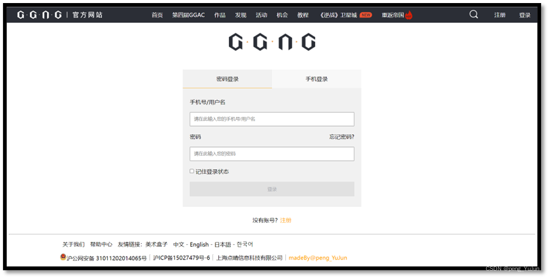Click the NEW badge next to 卫星城
The image size is (549, 278).
[366, 15]
